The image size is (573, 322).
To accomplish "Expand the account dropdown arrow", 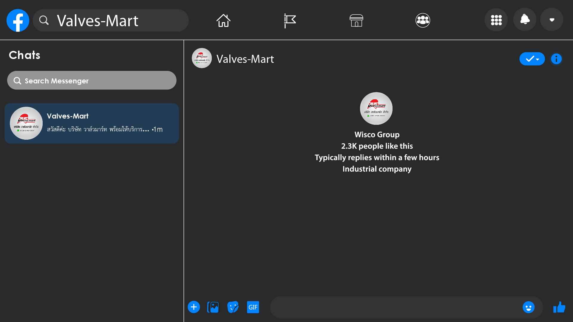I will pyautogui.click(x=552, y=20).
